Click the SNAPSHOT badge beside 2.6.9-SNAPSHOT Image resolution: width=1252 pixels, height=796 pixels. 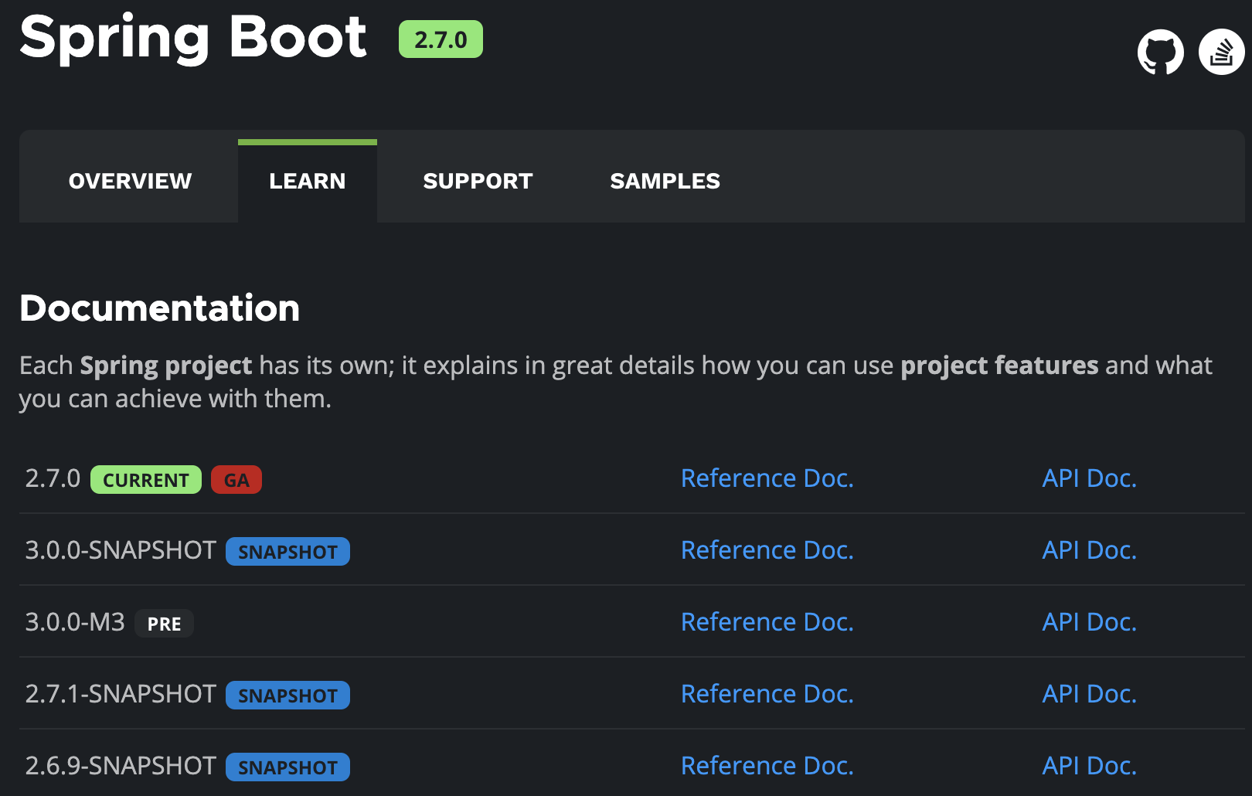pos(287,767)
